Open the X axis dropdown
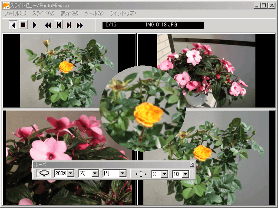The width and height of the screenshot is (278, 208). coord(164,174)
